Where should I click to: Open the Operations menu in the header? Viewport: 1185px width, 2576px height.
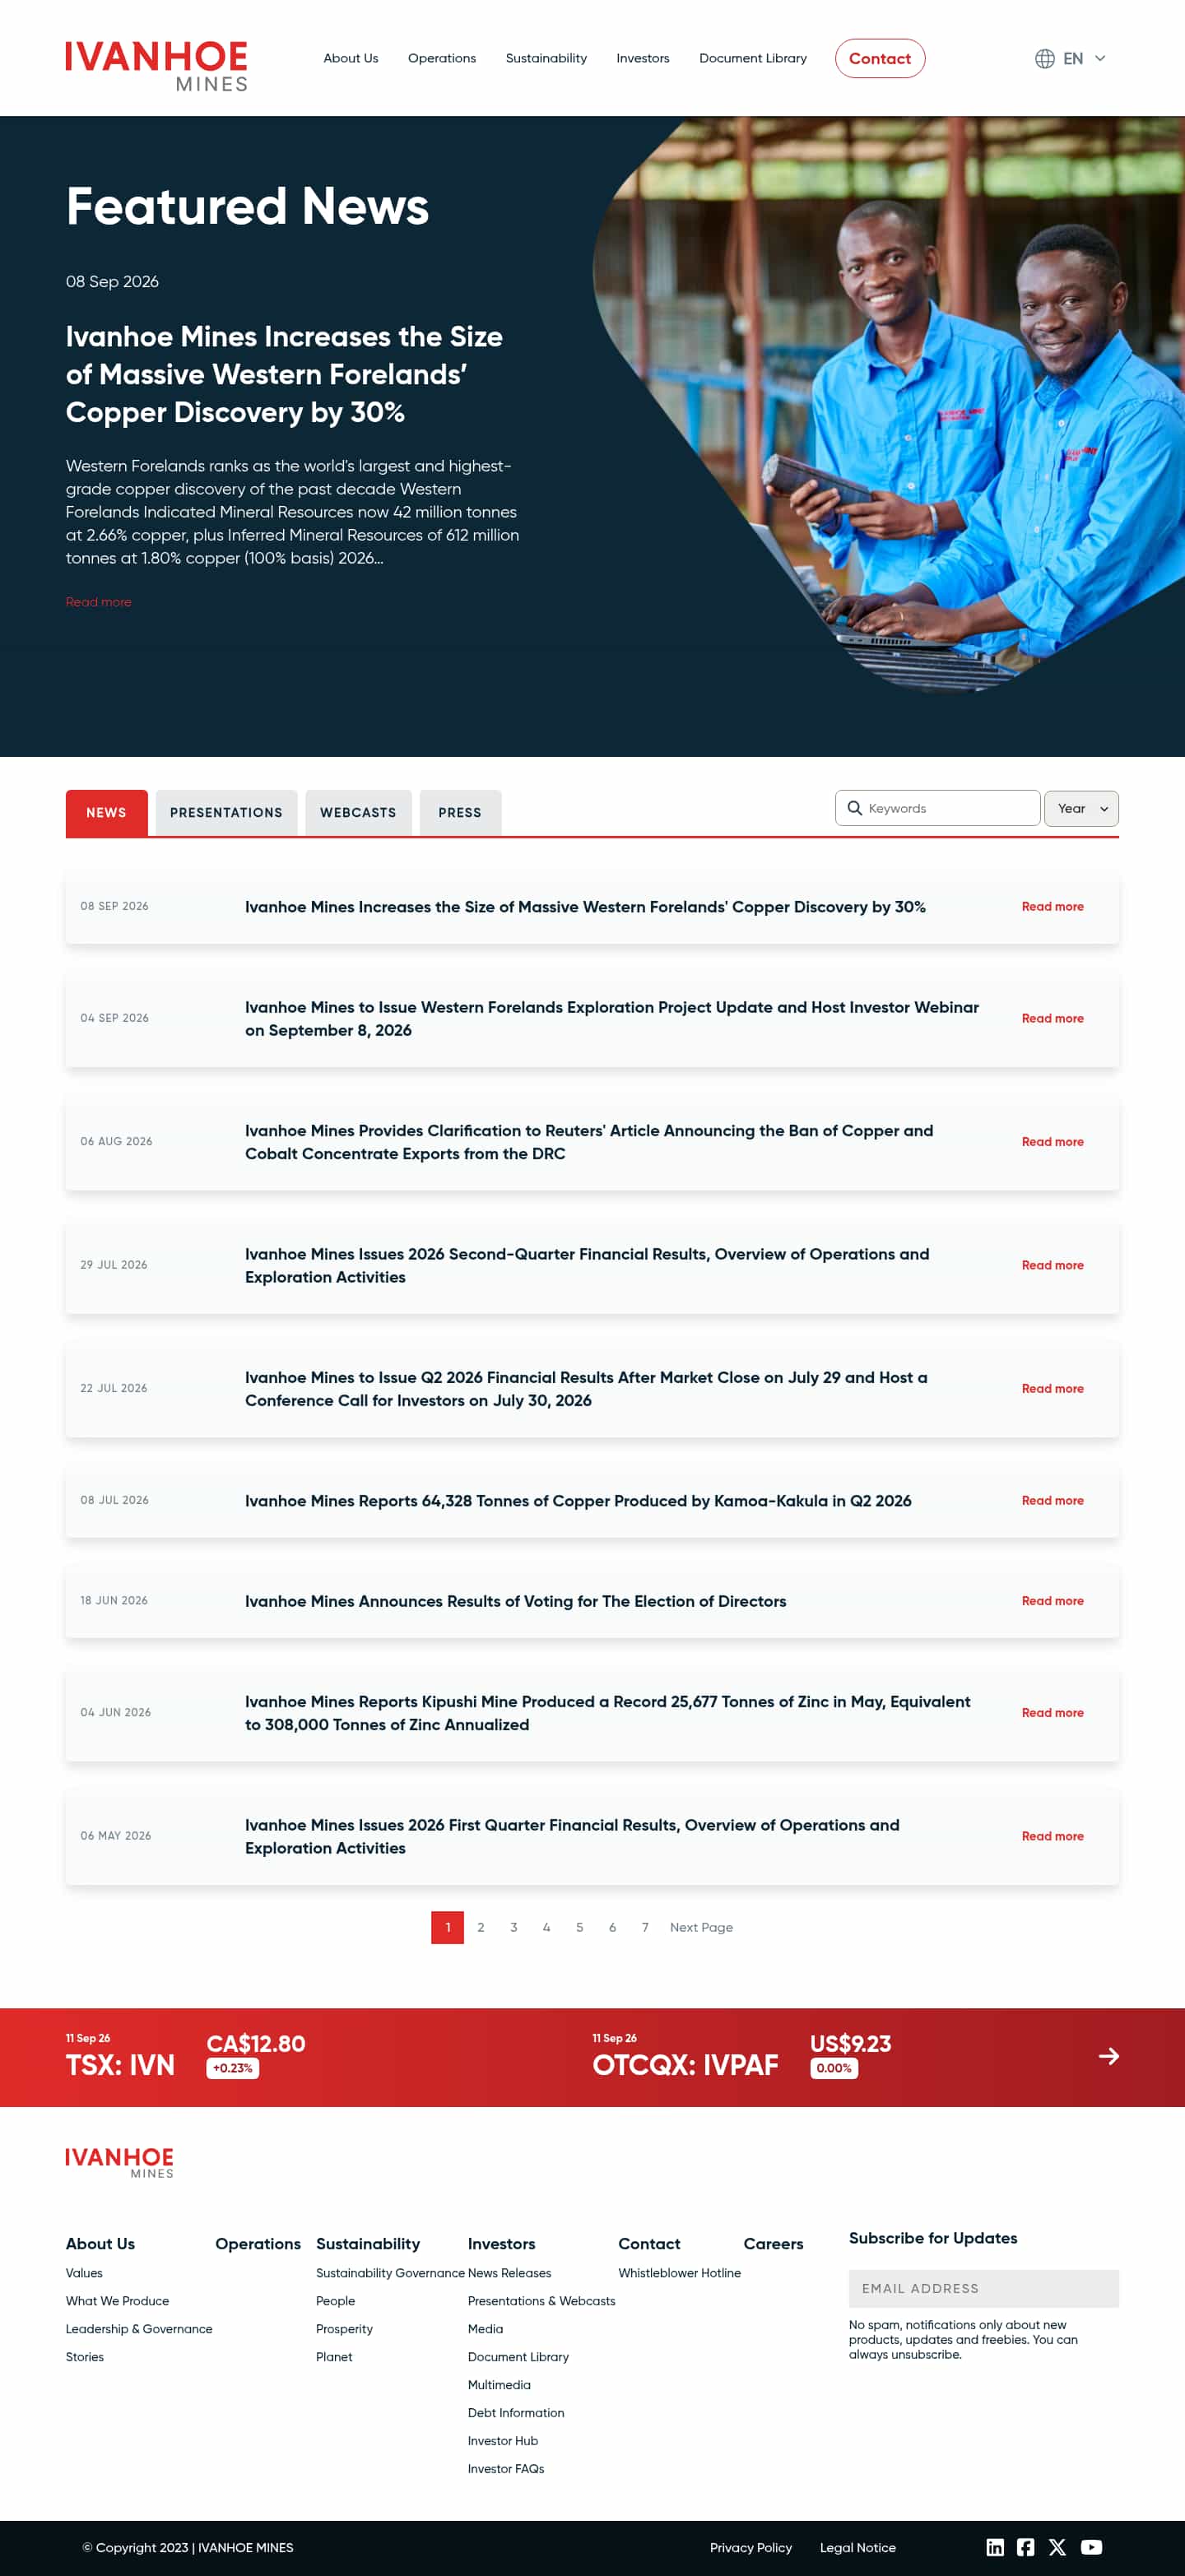coord(442,59)
